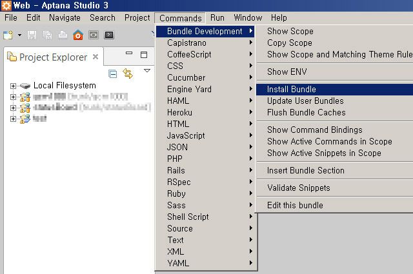413x274 pixels.
Task: Click the Local Filesystem drive icon
Action: (25, 86)
